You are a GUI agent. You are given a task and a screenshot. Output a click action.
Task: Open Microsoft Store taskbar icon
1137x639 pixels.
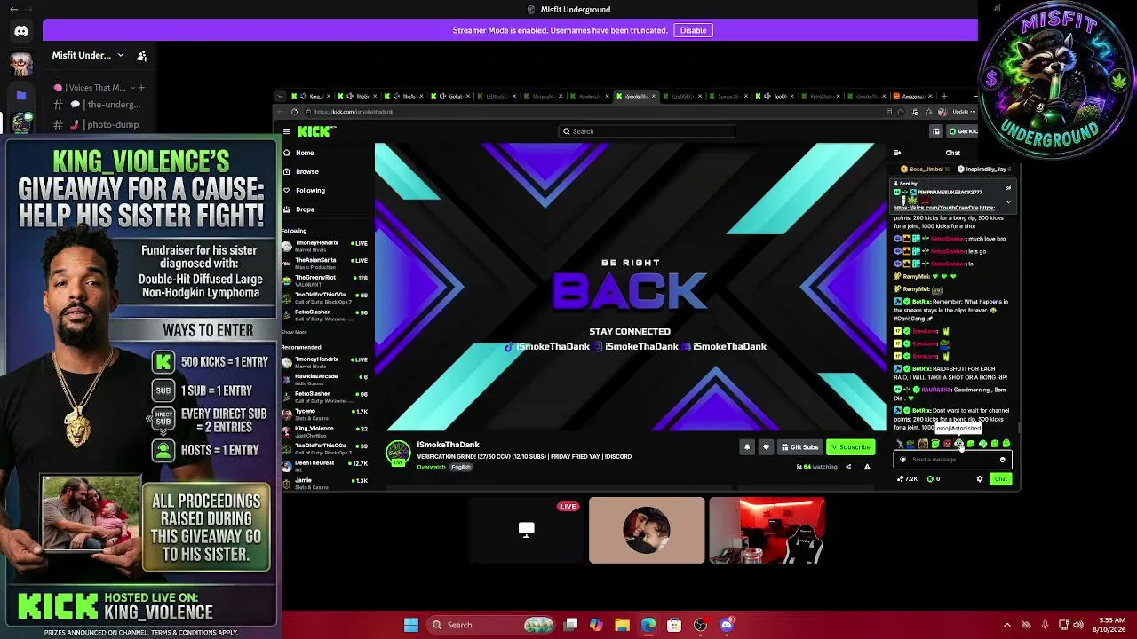(x=674, y=625)
